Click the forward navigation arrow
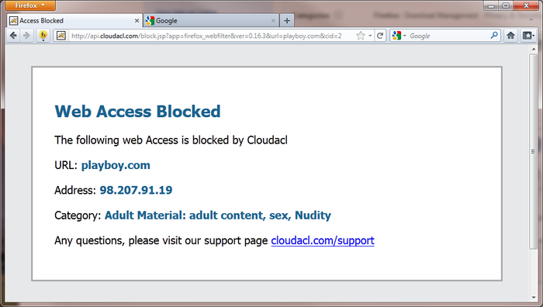Screen dimensions: 543x307 point(26,36)
